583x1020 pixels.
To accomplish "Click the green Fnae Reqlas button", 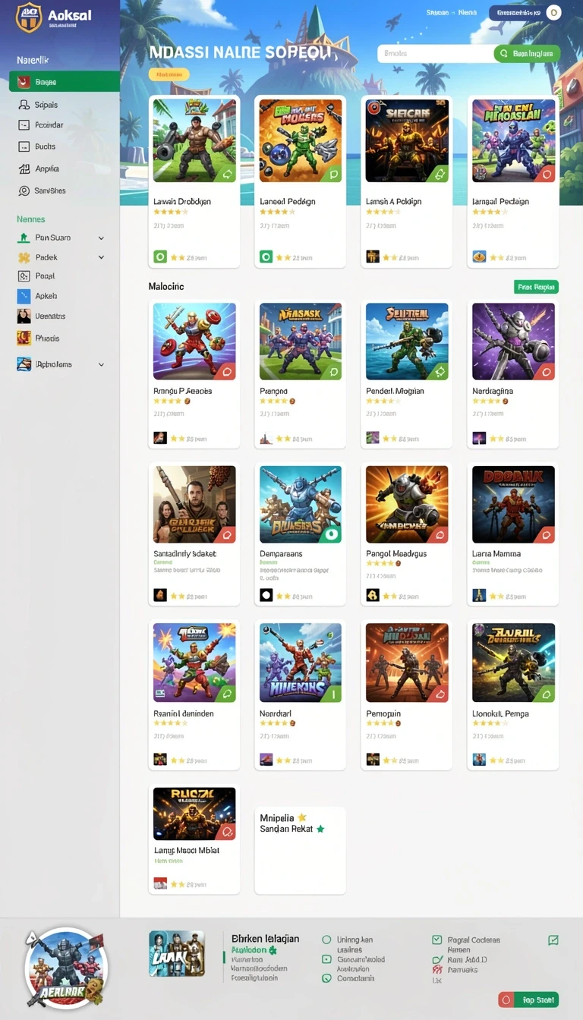I will pos(536,287).
